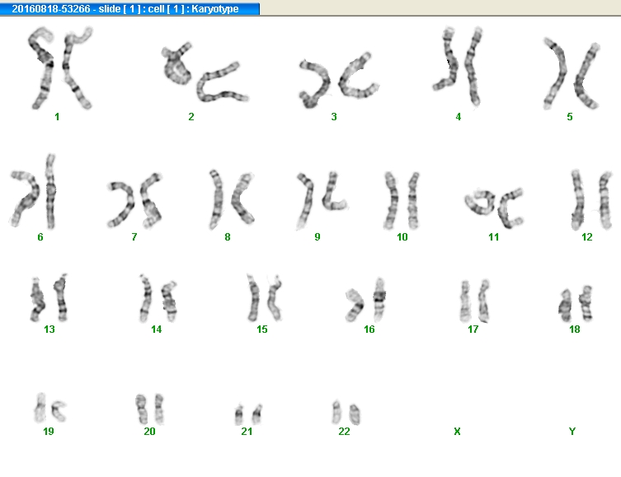Select the chromosome 6 pair
Image resolution: width=621 pixels, height=477 pixels.
coord(33,191)
